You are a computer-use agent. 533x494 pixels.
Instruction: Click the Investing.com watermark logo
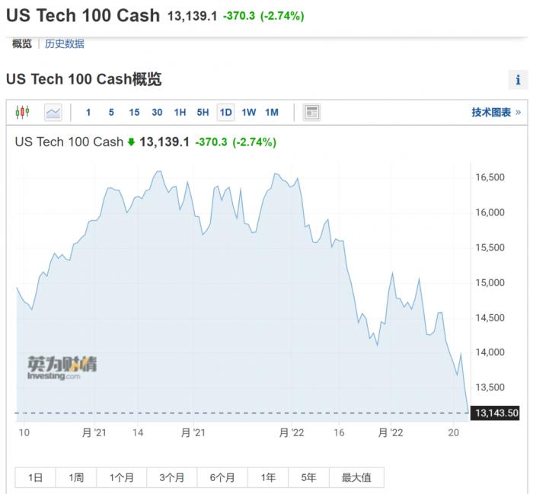click(x=62, y=368)
